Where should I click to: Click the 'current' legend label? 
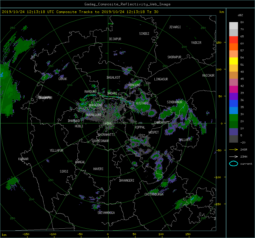[246, 164]
